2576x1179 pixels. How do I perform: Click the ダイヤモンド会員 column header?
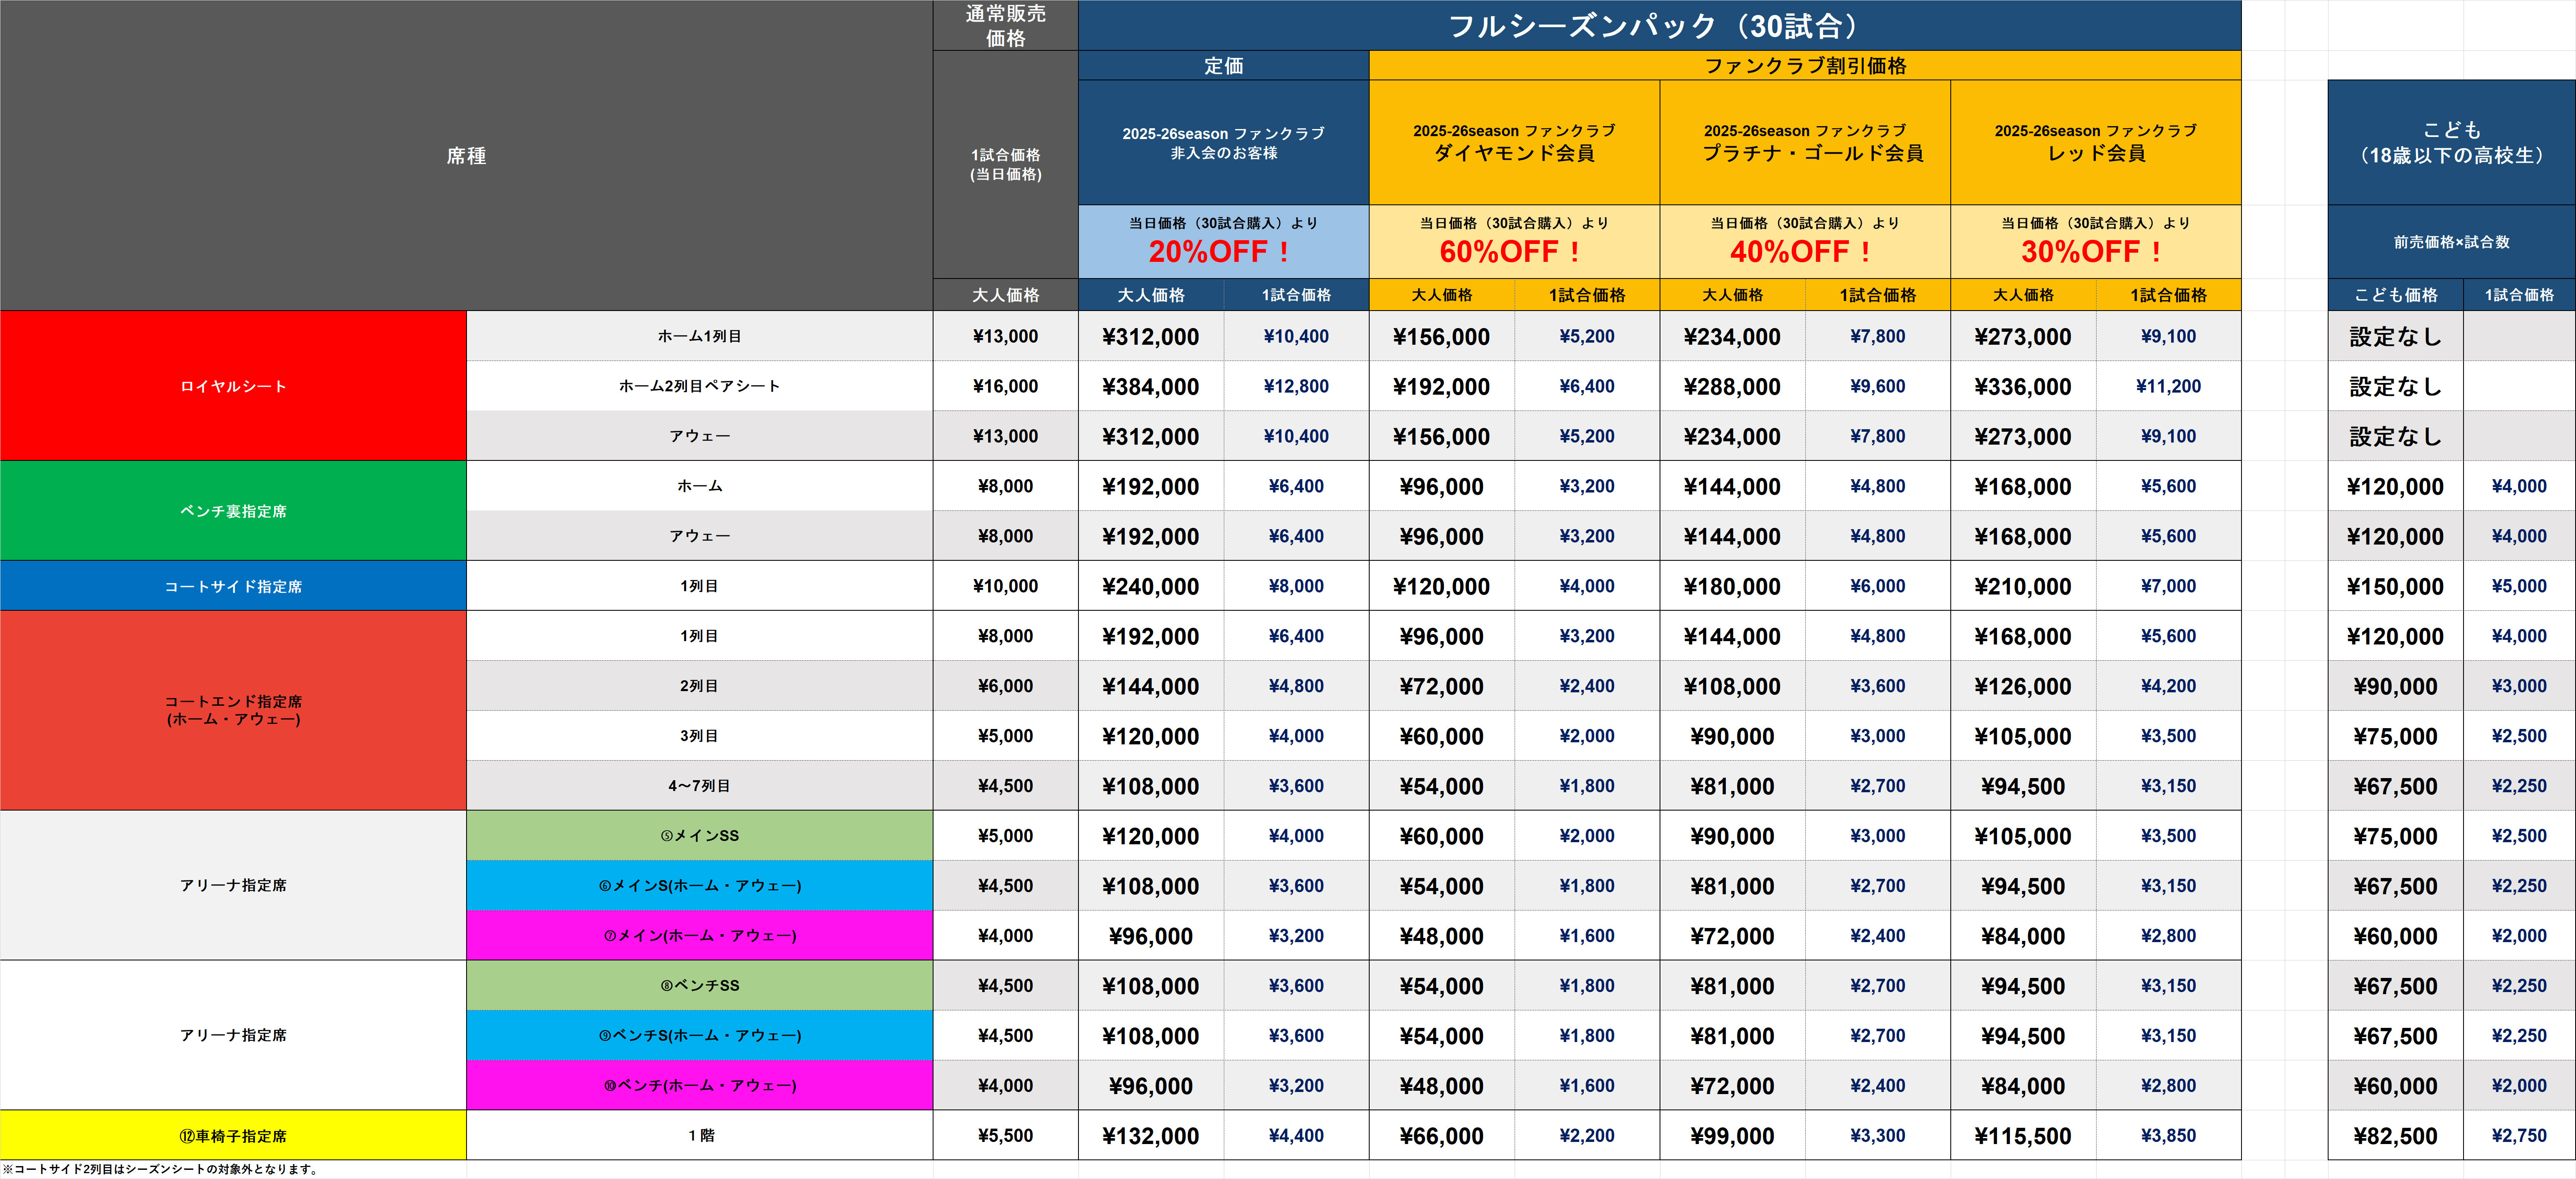pyautogui.click(x=1514, y=143)
